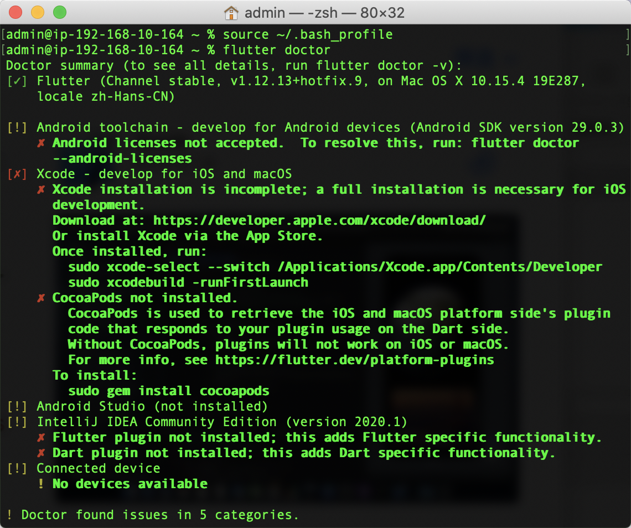Click 'sudo xcodebuild -runFirstLaunch' line
This screenshot has width=631, height=528.
pyautogui.click(x=188, y=282)
